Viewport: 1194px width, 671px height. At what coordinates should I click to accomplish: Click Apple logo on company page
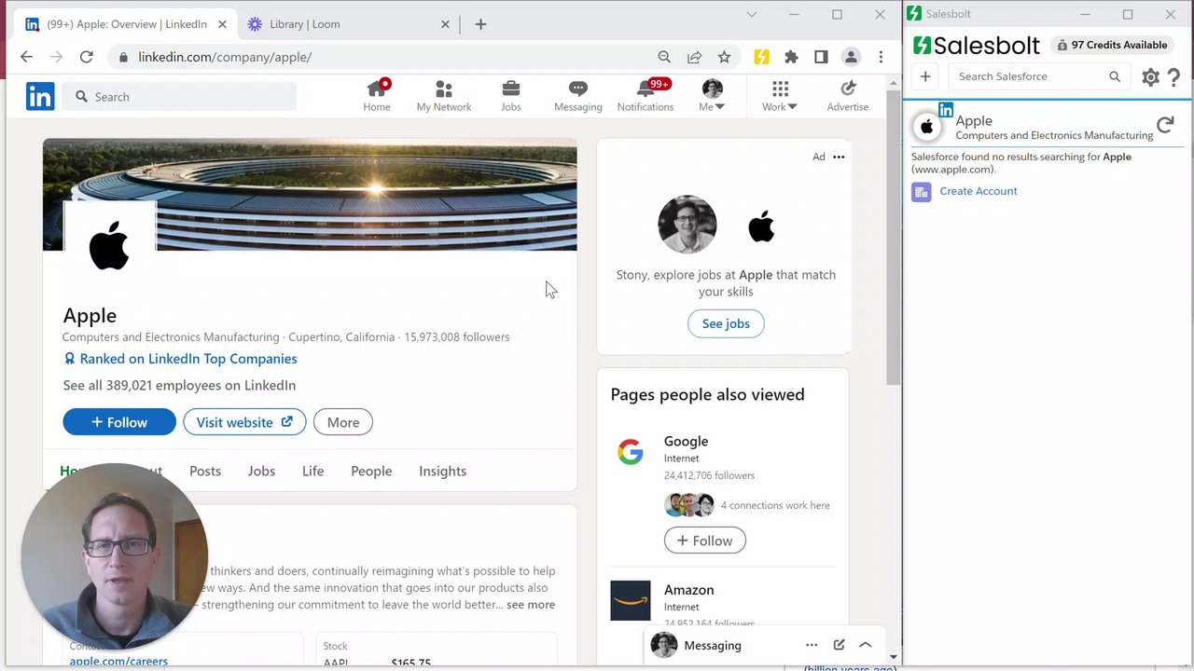pos(109,247)
